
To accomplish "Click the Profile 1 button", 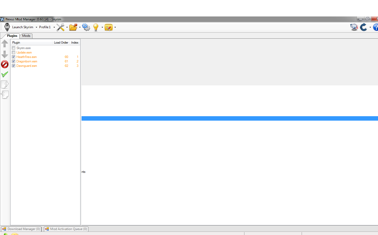I will click(x=45, y=27).
